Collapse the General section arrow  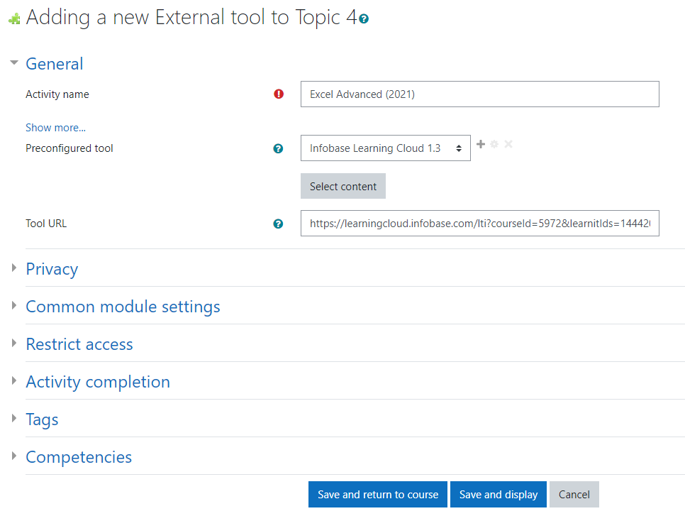[x=14, y=63]
